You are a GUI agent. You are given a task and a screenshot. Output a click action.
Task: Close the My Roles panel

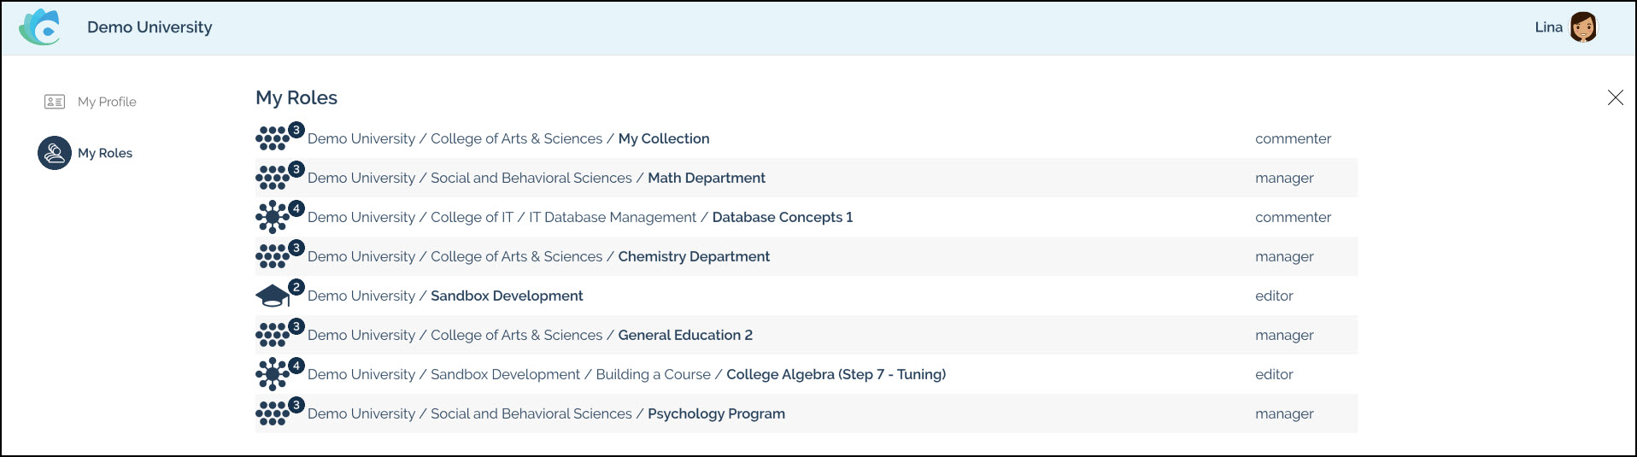(x=1615, y=97)
